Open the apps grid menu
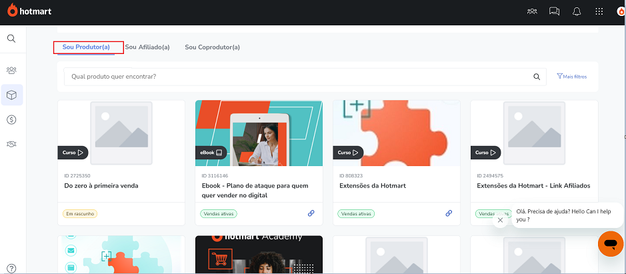Screen dimensions: 626x274 pos(599,11)
